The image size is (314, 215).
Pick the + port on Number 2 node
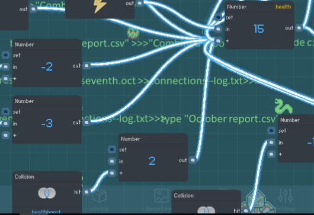[112, 173]
